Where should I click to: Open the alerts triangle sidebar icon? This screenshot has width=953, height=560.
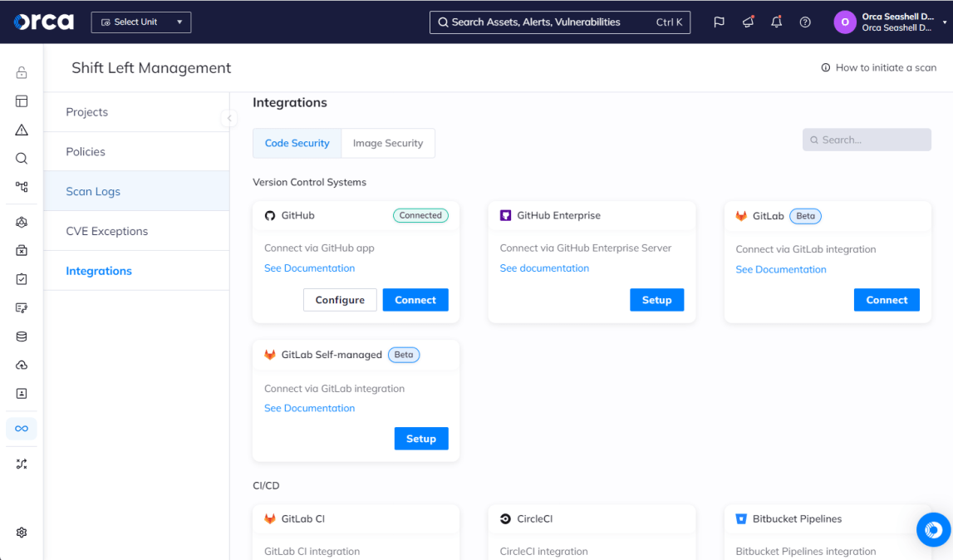coord(22,130)
